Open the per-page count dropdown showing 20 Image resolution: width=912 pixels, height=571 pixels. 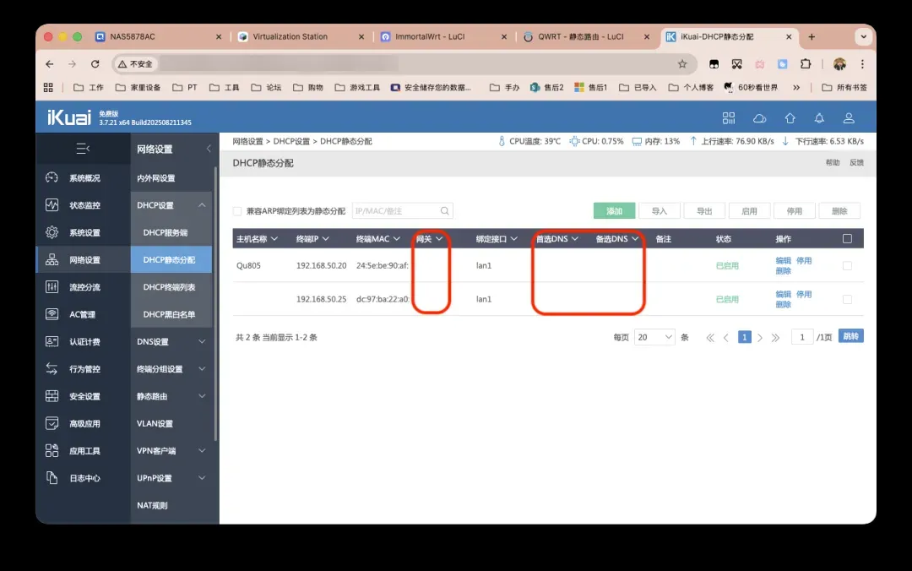coord(655,337)
